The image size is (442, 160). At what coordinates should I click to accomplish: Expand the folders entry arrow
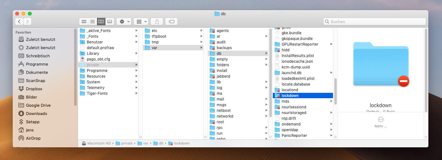(x=266, y=65)
